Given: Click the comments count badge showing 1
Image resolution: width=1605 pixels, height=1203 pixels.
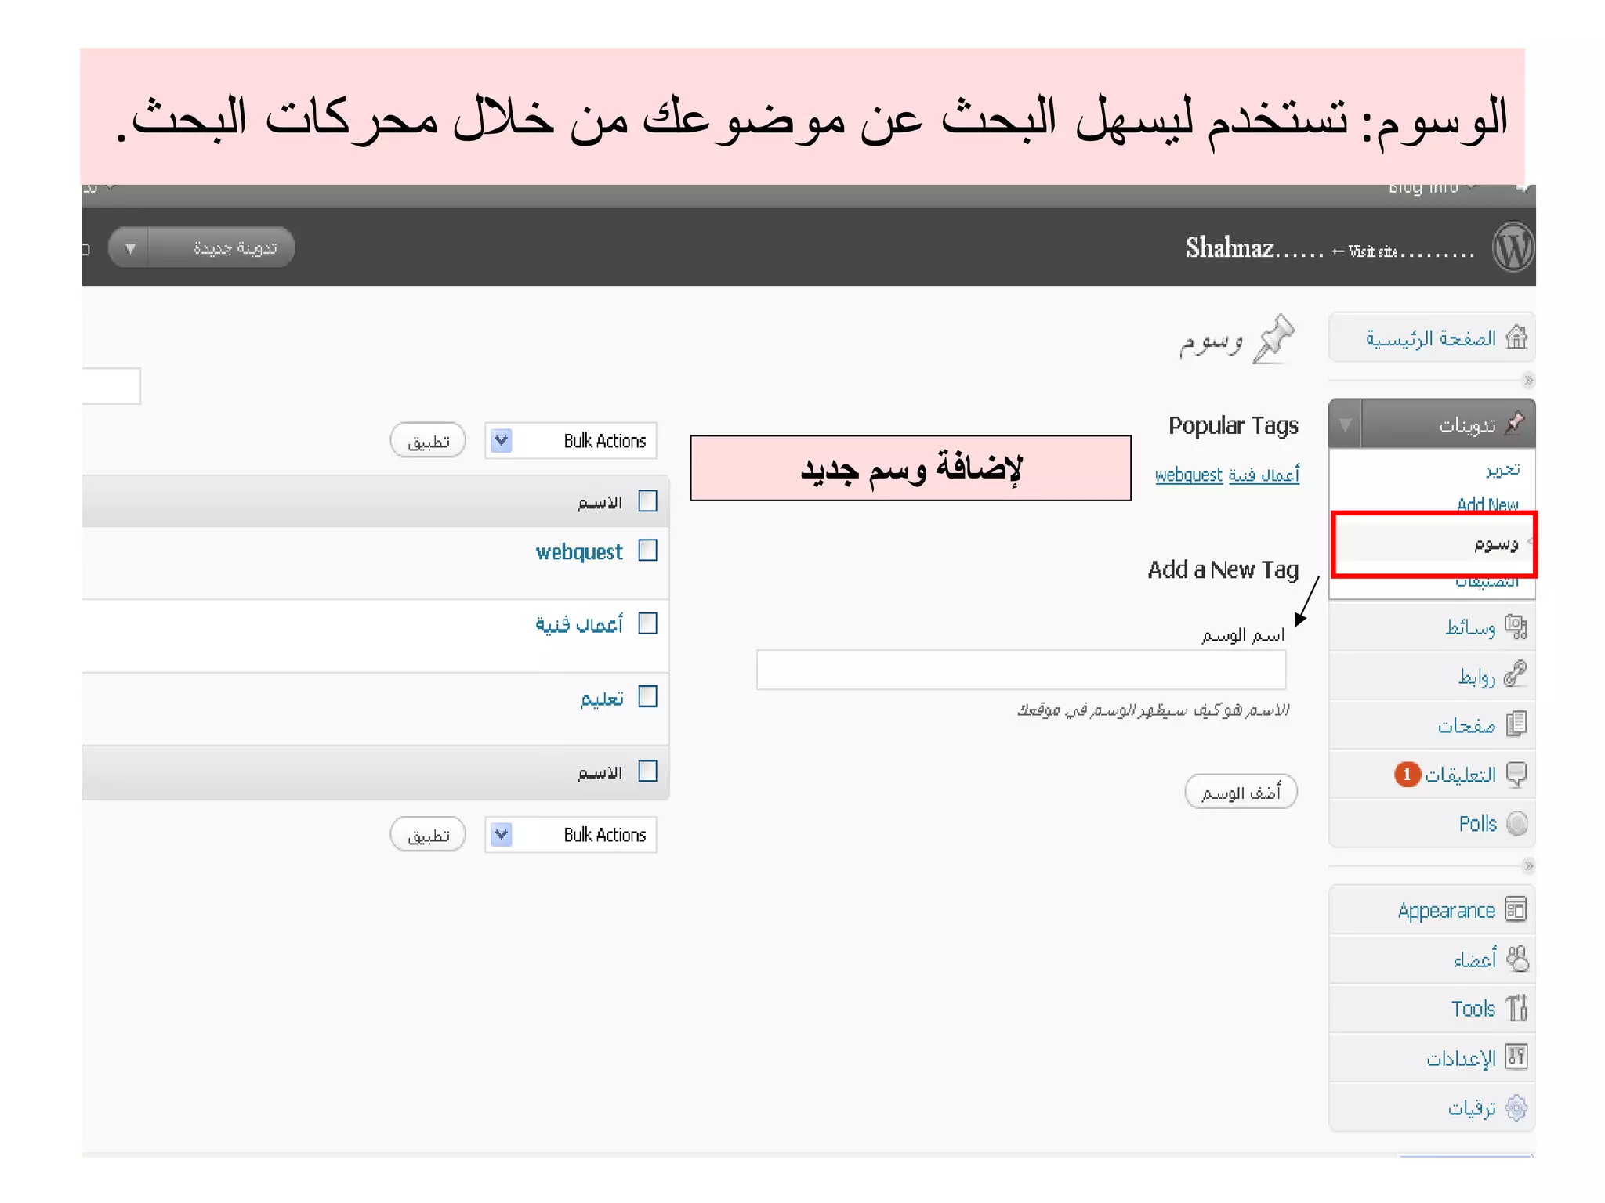Looking at the screenshot, I should click(1407, 775).
